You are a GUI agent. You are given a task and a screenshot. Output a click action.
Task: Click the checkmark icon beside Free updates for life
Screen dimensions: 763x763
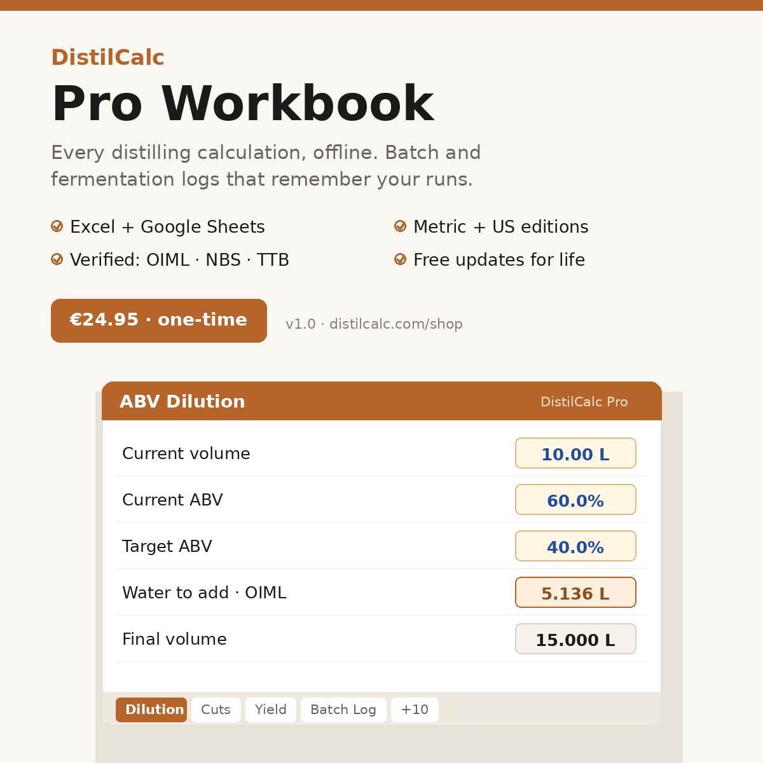click(x=400, y=259)
